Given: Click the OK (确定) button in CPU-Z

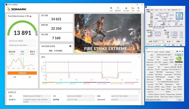Looking at the screenshot, I should [x=181, y=45].
